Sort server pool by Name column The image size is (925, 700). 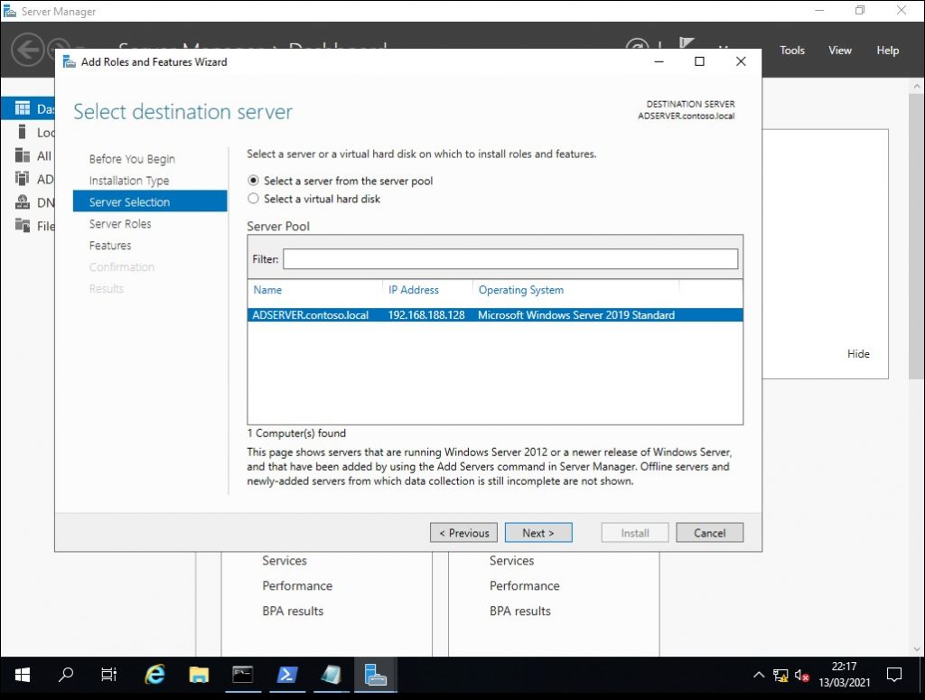coord(267,290)
